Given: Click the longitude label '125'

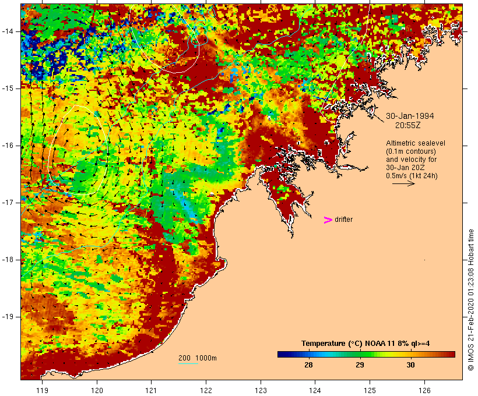Looking at the screenshot, I should pyautogui.click(x=370, y=390).
